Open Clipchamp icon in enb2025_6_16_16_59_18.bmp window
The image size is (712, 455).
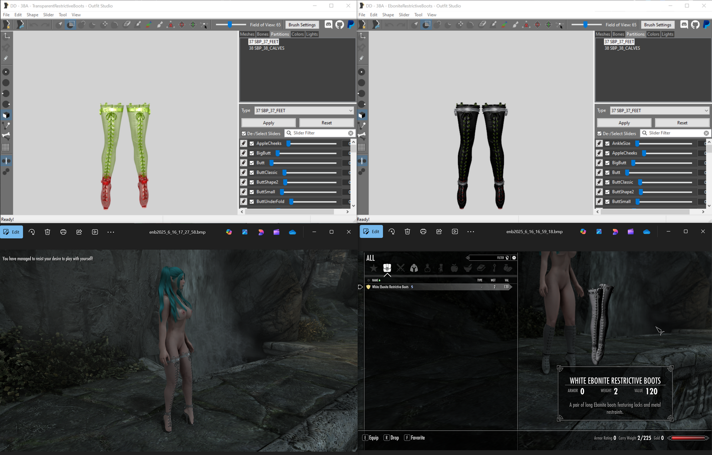pos(630,232)
